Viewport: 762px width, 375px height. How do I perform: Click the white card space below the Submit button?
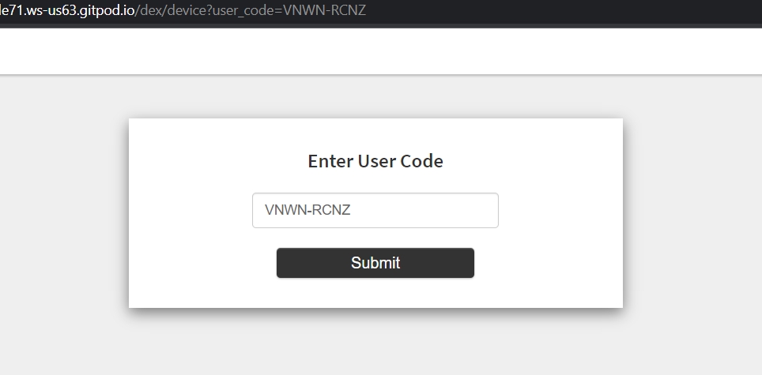click(x=375, y=293)
